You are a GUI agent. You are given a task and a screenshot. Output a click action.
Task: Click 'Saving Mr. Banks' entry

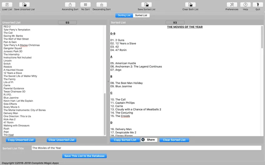(13, 36)
